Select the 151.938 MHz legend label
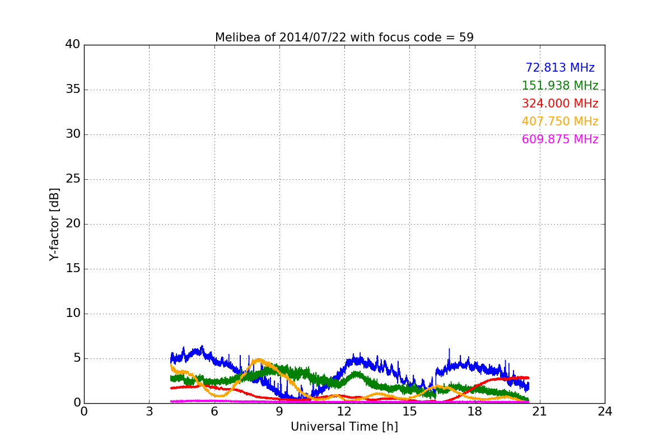Viewport: 672px width, 448px height. tap(560, 86)
